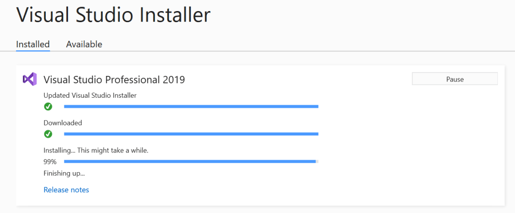Image resolution: width=515 pixels, height=213 pixels.
Task: Click the Downloaded status label
Action: (63, 123)
